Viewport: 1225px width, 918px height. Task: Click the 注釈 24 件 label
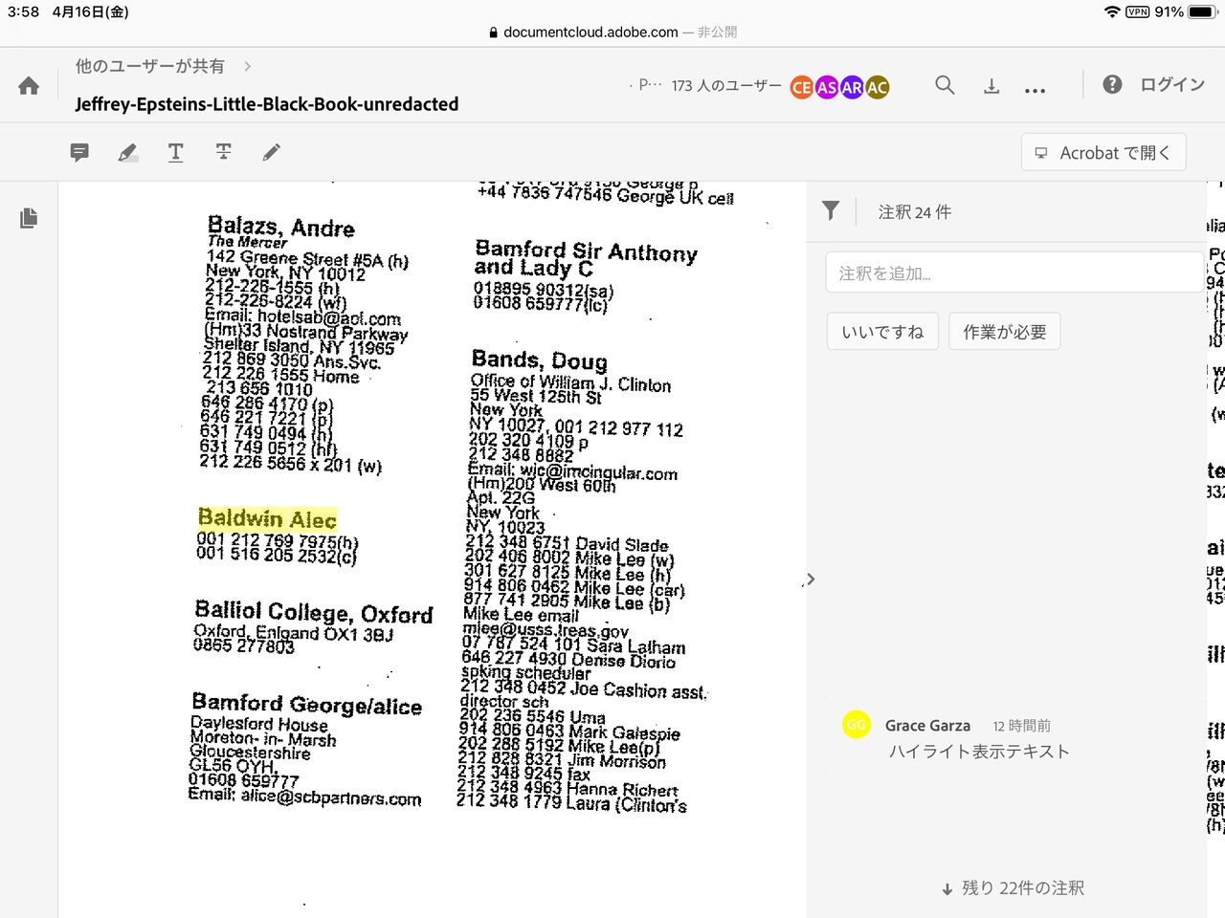(x=915, y=212)
